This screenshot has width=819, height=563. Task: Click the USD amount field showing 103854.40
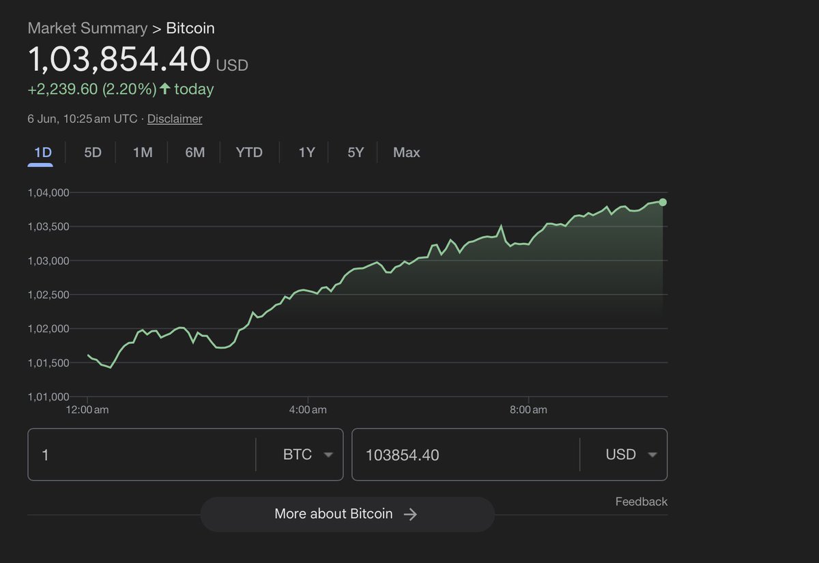(x=465, y=454)
